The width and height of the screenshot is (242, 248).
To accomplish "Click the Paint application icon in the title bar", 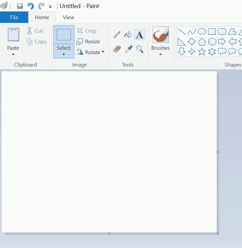I will [4, 6].
